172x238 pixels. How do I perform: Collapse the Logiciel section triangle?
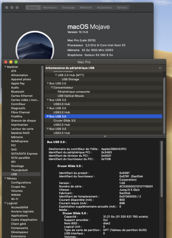5,203
